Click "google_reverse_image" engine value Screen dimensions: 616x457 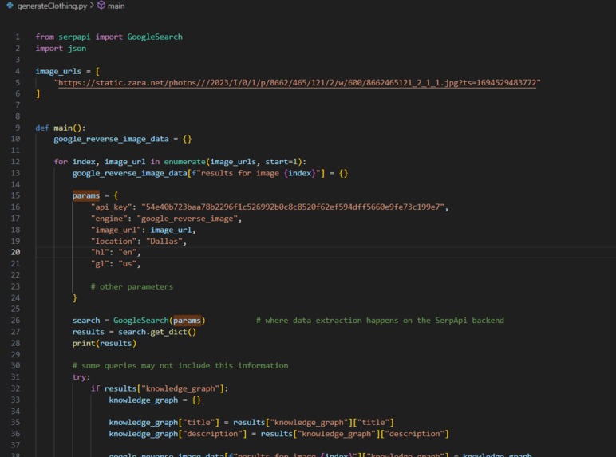tap(187, 219)
